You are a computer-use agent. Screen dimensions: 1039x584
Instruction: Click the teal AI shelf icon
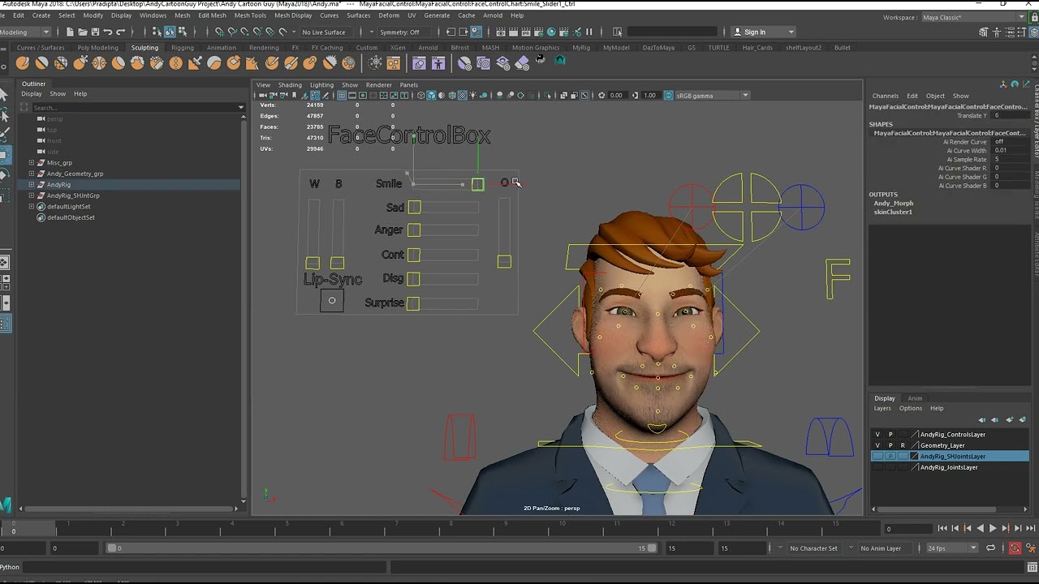click(x=560, y=62)
